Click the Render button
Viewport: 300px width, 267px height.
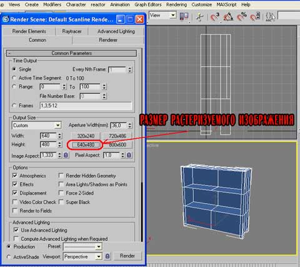tap(127, 256)
